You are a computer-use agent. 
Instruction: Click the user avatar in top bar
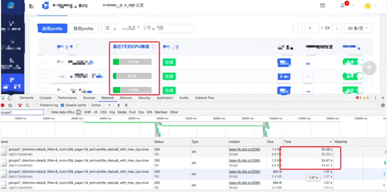click(368, 5)
